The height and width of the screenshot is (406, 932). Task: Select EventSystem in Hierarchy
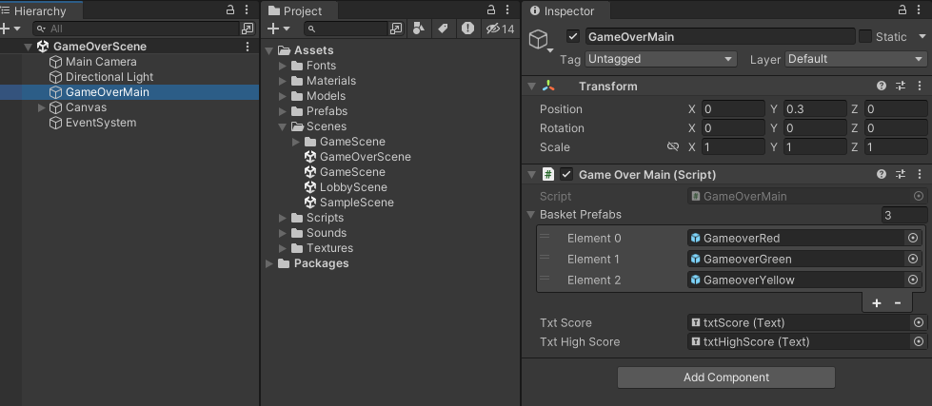(101, 123)
